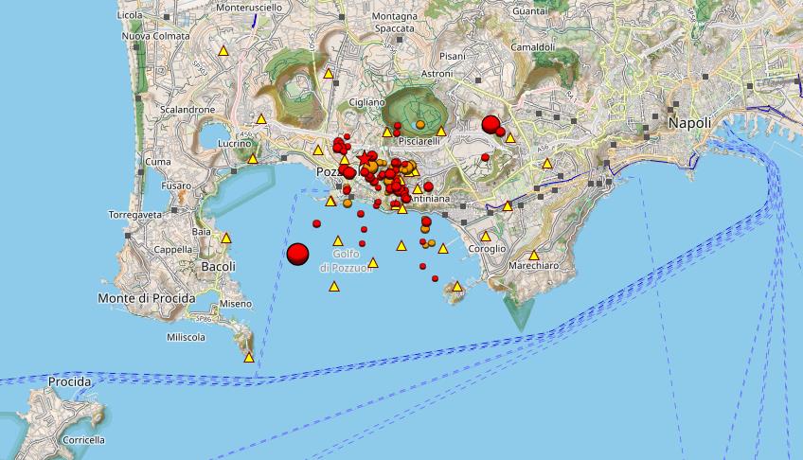Click the large red earthquake circle in the gulf
This screenshot has width=803, height=460.
coord(297,254)
